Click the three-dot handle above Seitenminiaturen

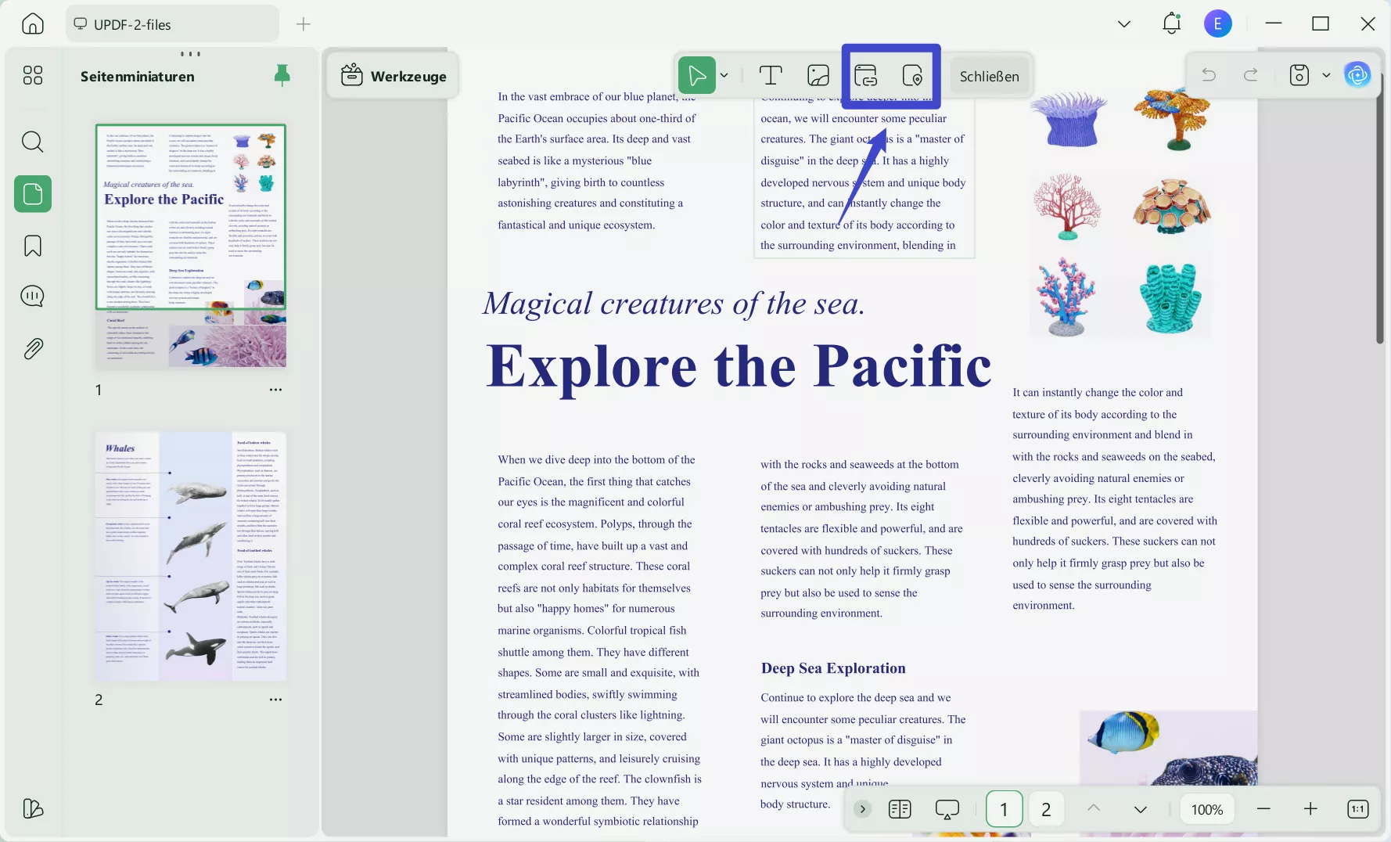(190, 54)
